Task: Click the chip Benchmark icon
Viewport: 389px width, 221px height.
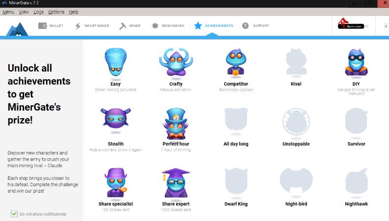Action: 155,26
